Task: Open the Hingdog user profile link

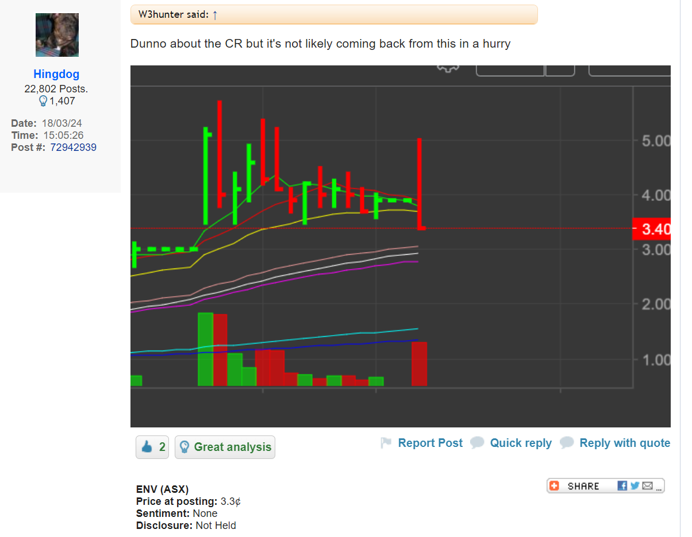Action: [56, 74]
